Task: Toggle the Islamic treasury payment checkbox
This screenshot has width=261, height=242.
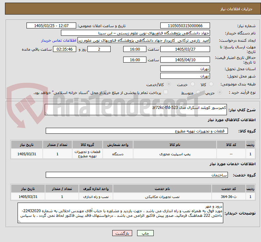Action: pyautogui.click(x=166, y=92)
